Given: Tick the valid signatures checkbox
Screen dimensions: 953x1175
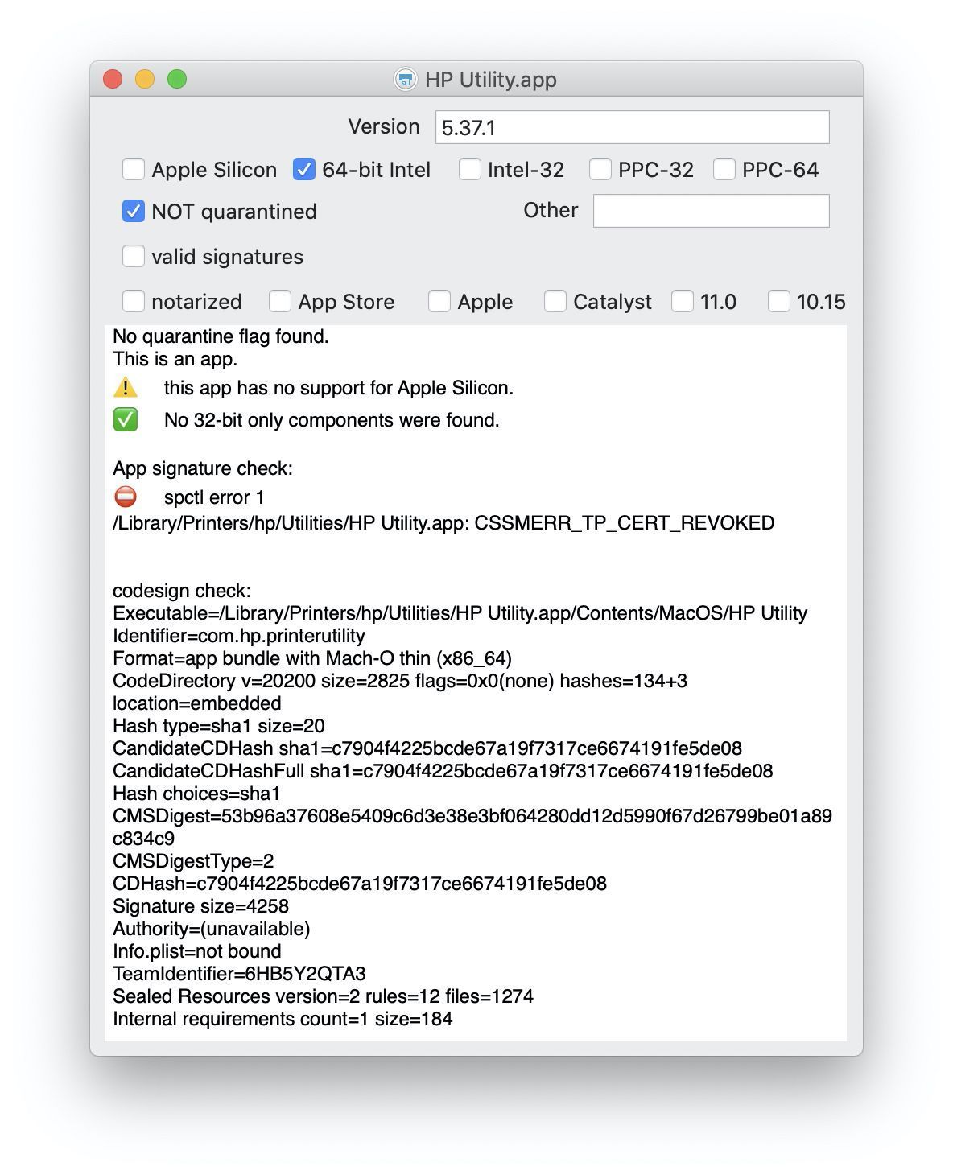Looking at the screenshot, I should 134,256.
